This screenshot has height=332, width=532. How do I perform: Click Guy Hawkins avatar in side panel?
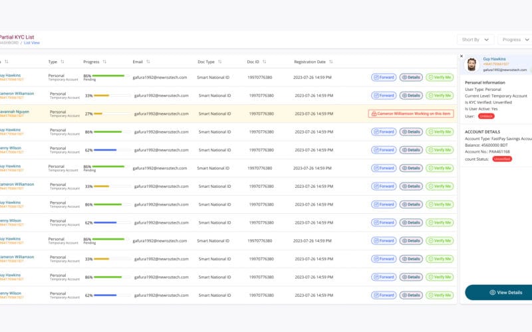tap(471, 64)
